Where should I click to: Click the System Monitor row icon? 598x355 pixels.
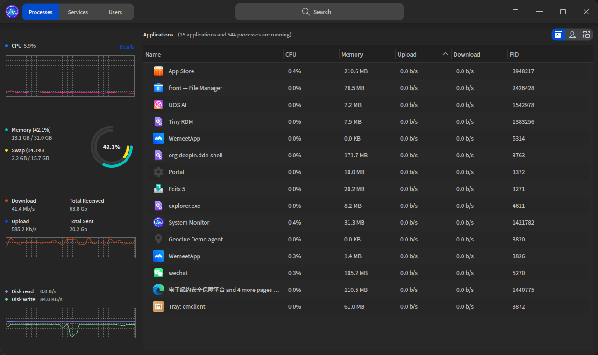point(158,222)
